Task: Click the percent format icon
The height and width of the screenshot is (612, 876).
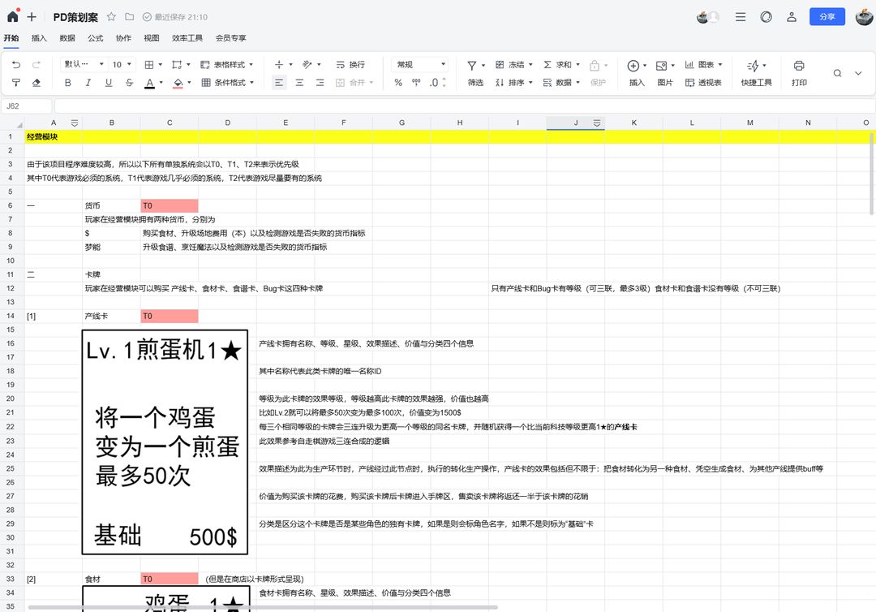Action: (x=398, y=83)
